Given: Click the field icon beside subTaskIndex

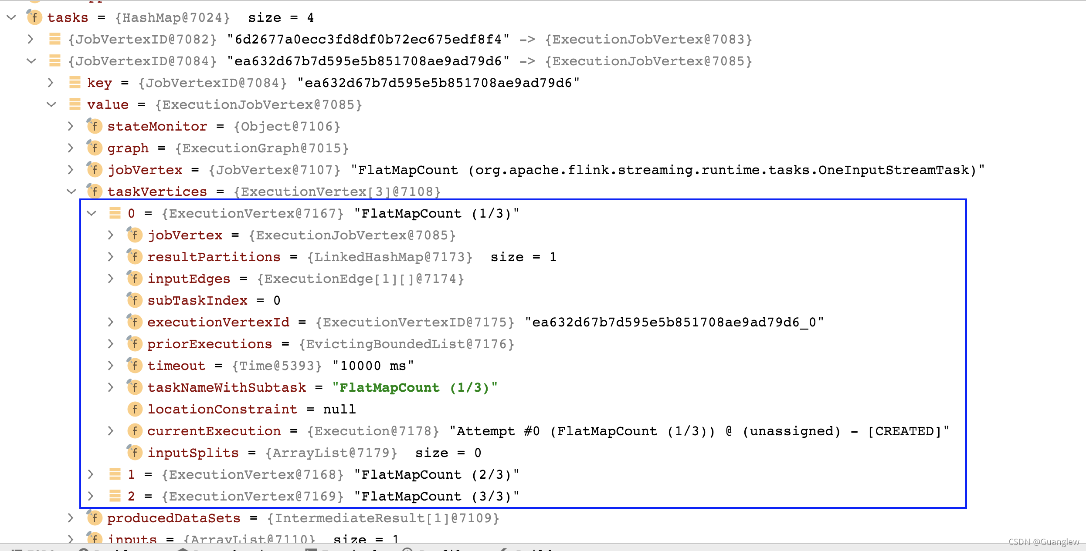Looking at the screenshot, I should tap(135, 300).
